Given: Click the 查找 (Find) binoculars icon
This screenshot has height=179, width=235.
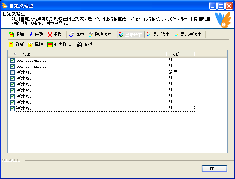Looking at the screenshot, I should pyautogui.click(x=80, y=44).
